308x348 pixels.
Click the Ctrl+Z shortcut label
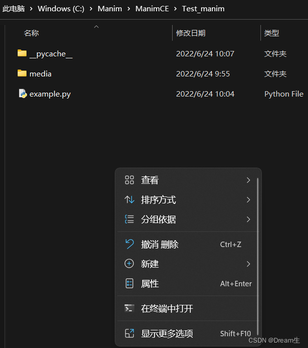tap(231, 245)
